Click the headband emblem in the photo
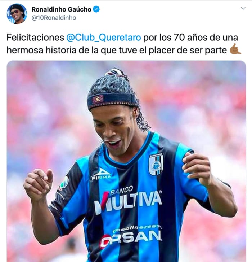 pos(98,99)
